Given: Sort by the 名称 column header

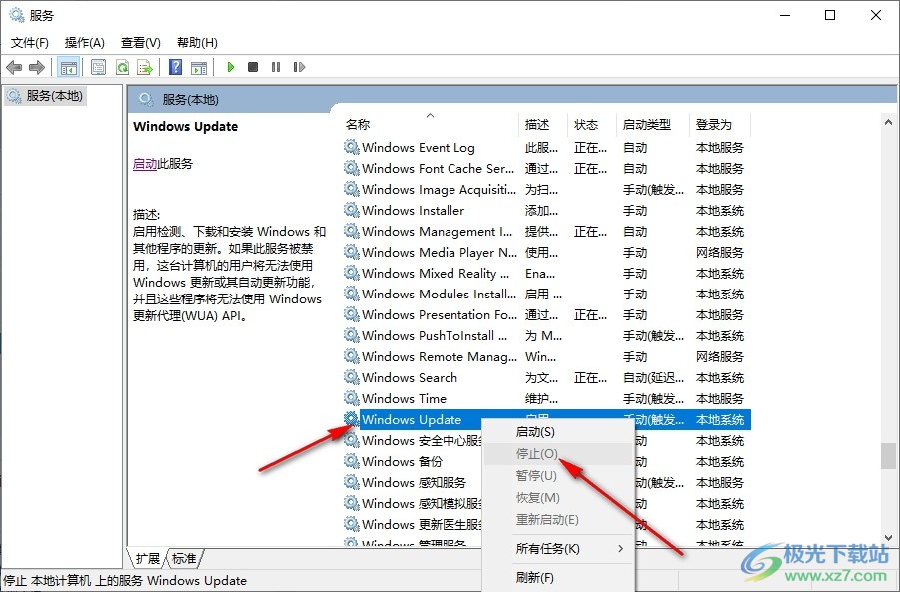Looking at the screenshot, I should [431, 125].
